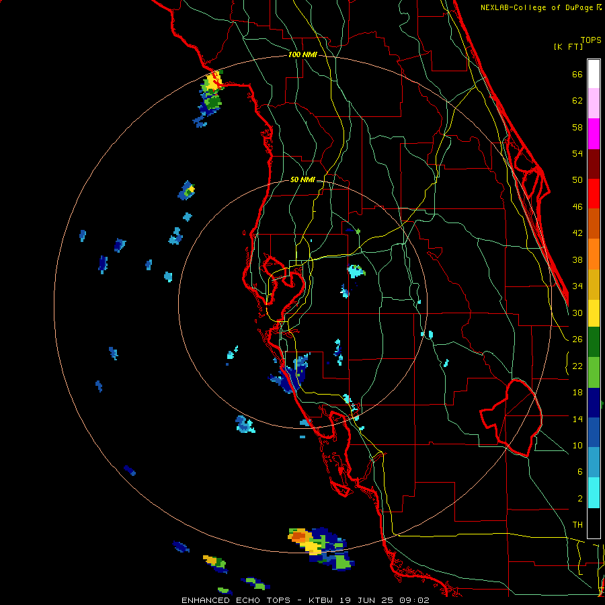Pick the bright yellow legend band
This screenshot has width=605, height=605.
594,313
